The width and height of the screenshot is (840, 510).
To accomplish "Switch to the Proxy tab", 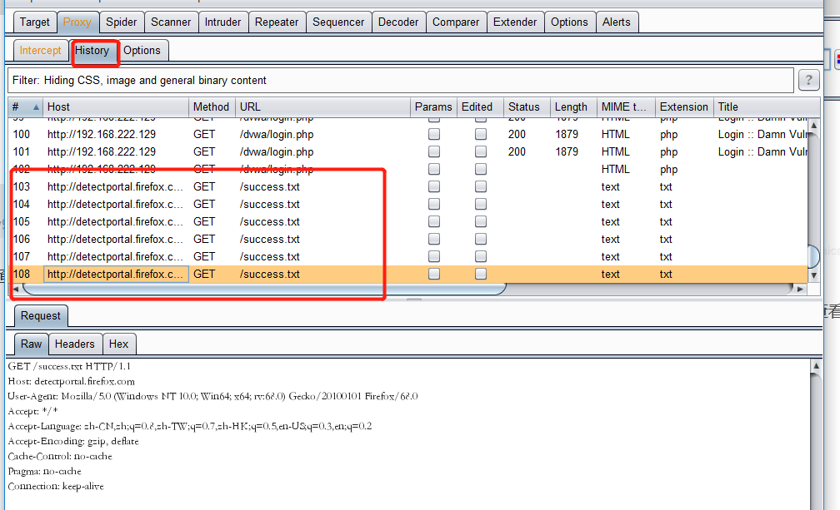I will (x=77, y=22).
